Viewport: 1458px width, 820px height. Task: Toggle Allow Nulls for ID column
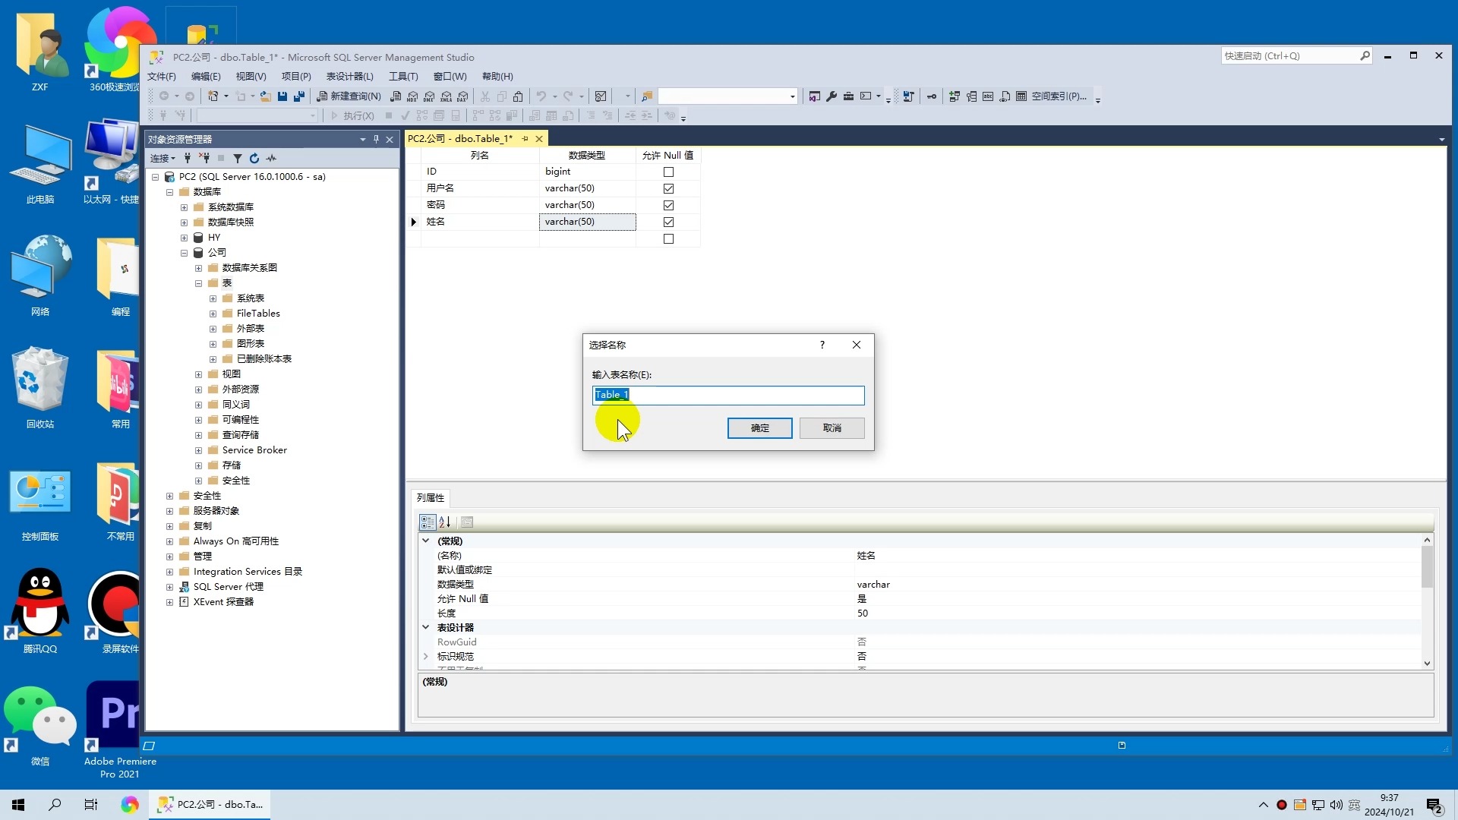[668, 172]
